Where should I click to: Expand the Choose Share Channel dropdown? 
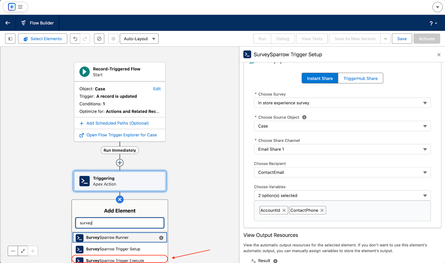(x=342, y=149)
